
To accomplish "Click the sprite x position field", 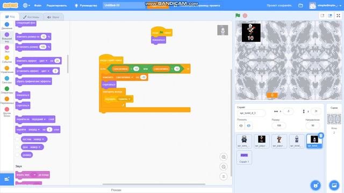I will (x=288, y=112).
